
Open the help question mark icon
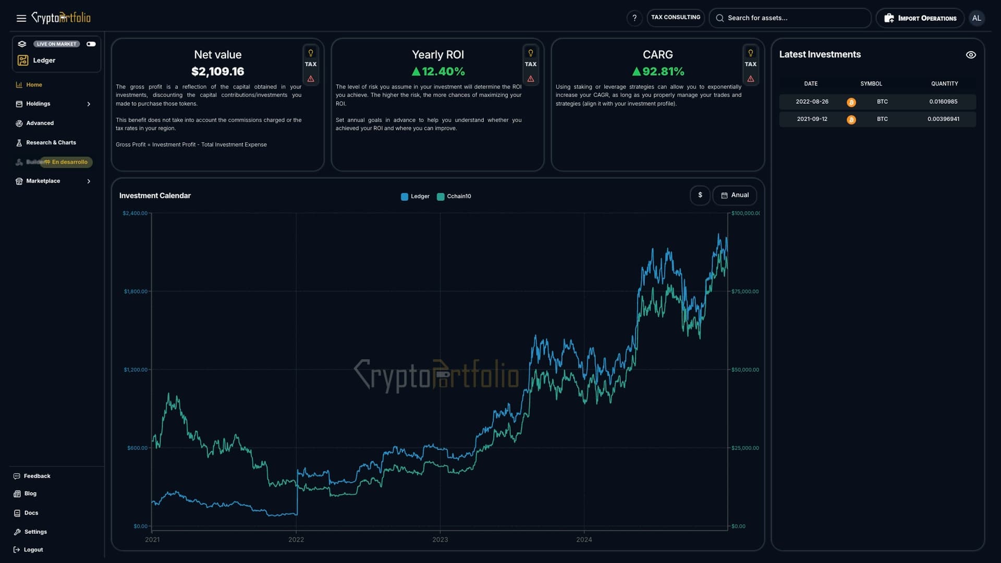(x=634, y=18)
